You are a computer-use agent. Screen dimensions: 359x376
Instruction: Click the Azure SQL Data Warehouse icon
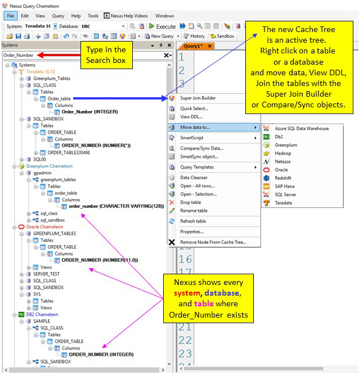[x=267, y=128]
